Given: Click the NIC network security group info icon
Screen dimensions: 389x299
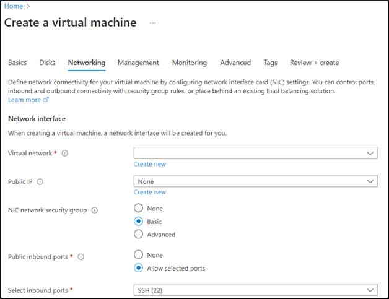Looking at the screenshot, I should coord(95,210).
